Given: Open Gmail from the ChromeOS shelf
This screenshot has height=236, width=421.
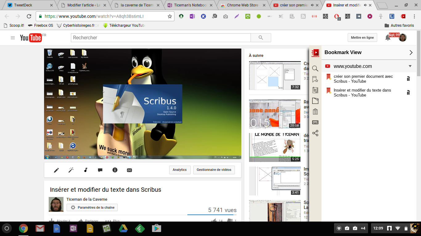Looking at the screenshot, I should [x=40, y=228].
